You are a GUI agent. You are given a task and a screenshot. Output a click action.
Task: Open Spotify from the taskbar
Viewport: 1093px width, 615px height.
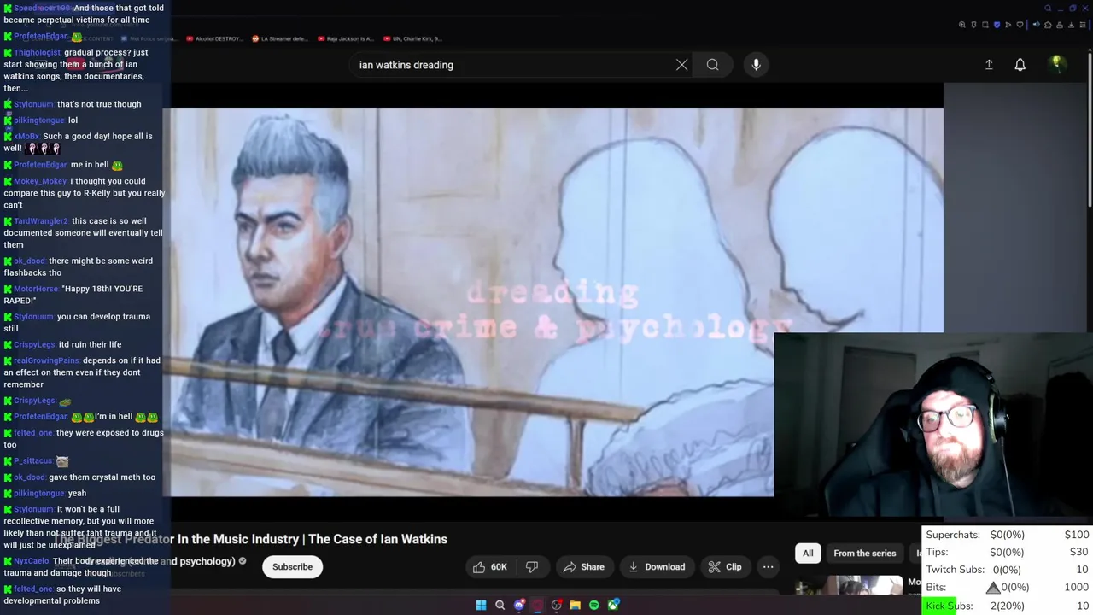(x=594, y=605)
